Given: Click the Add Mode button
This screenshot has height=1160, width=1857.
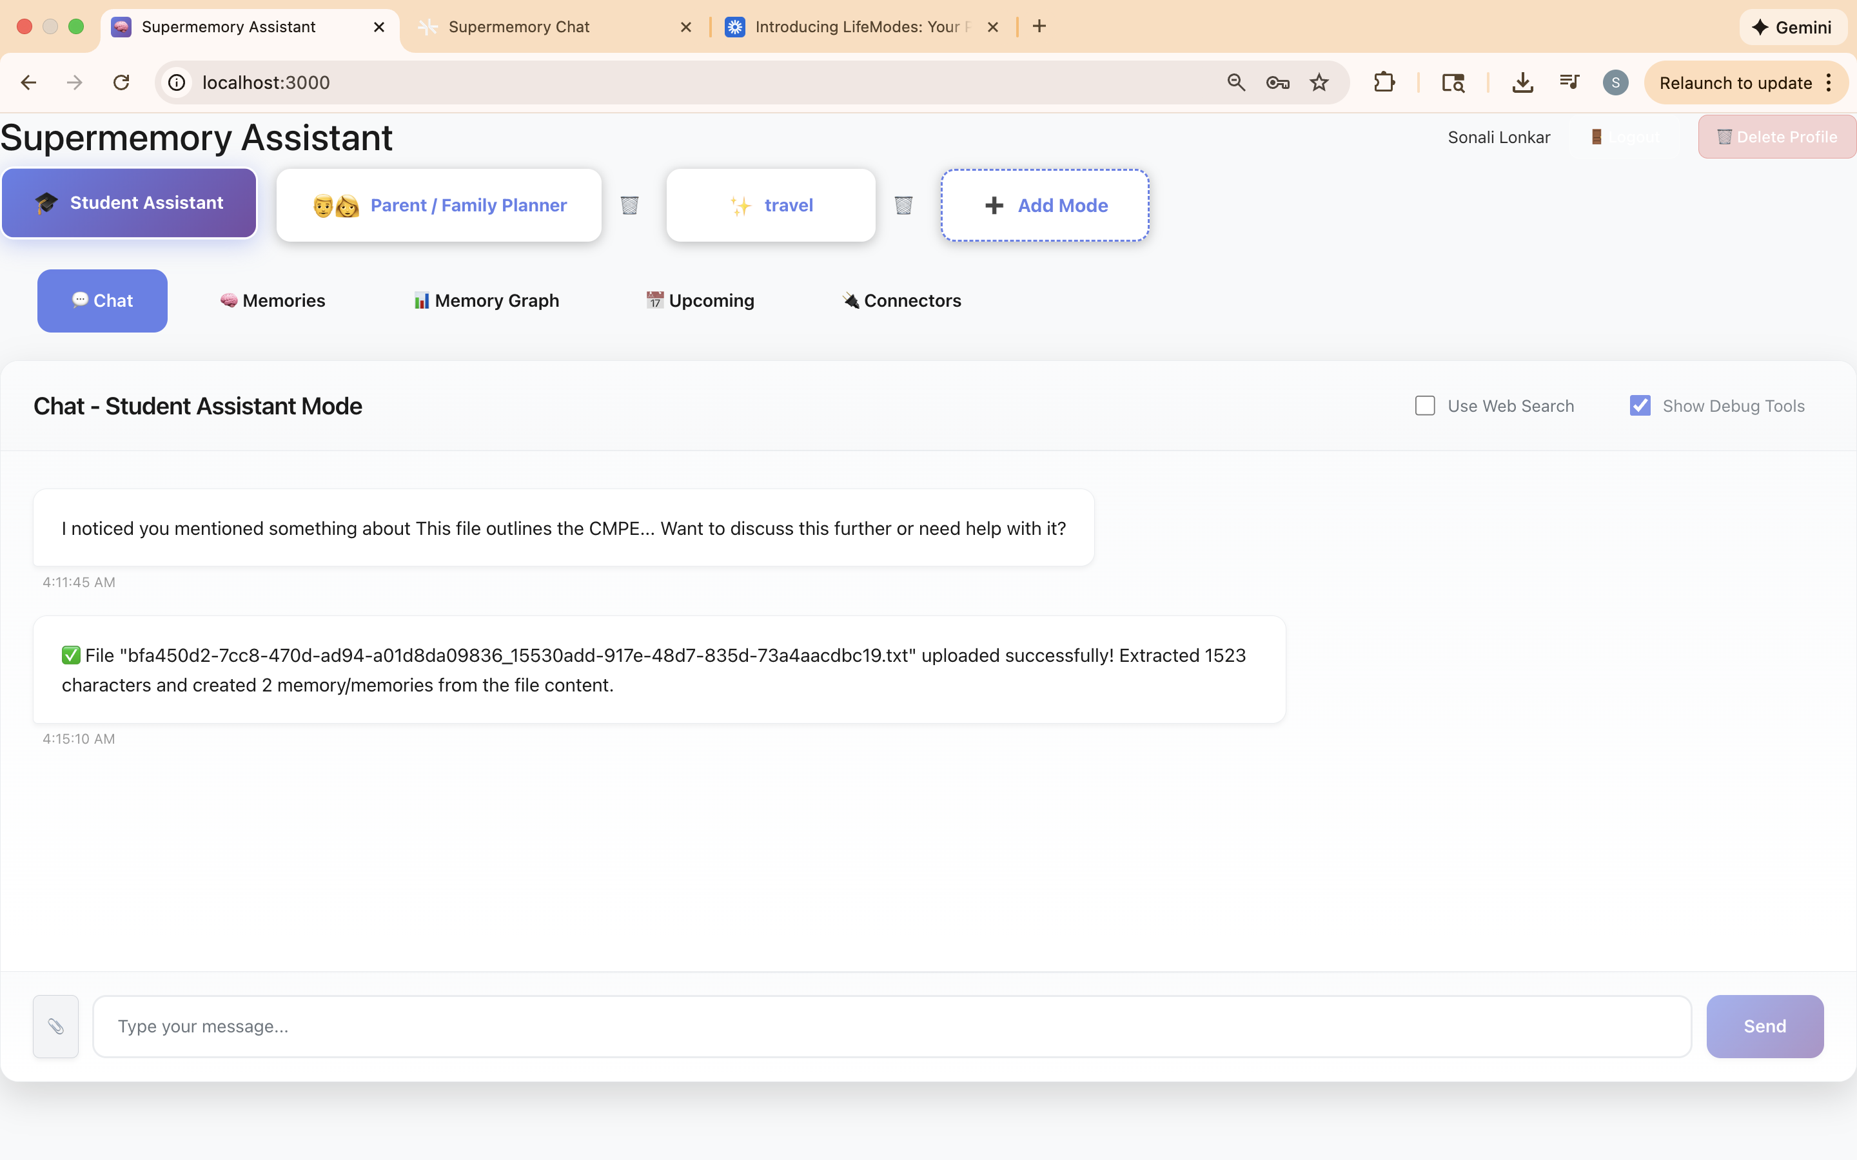Looking at the screenshot, I should tap(1045, 205).
